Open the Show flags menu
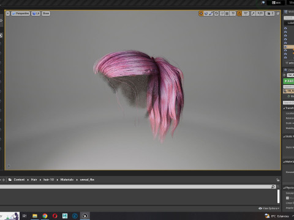 pyautogui.click(x=46, y=13)
